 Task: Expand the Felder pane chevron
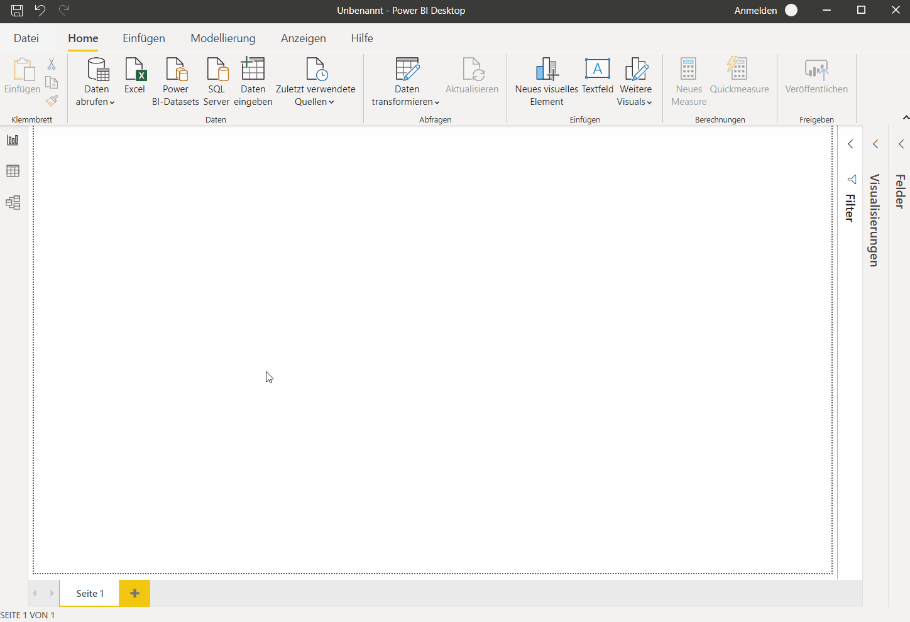901,144
